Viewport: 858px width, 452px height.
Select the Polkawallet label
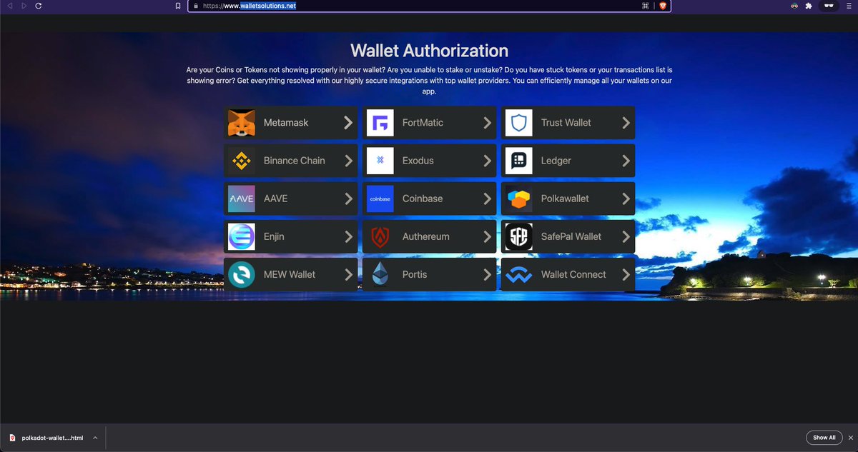[x=565, y=199]
